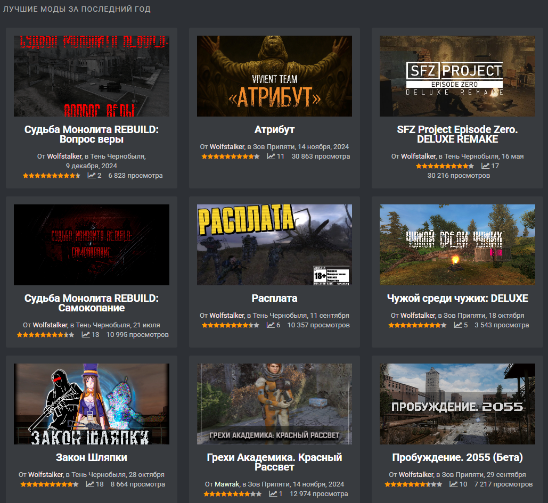Open the Атрибут mod thumbnail image
Screen dimensions: 548x503
click(x=274, y=76)
